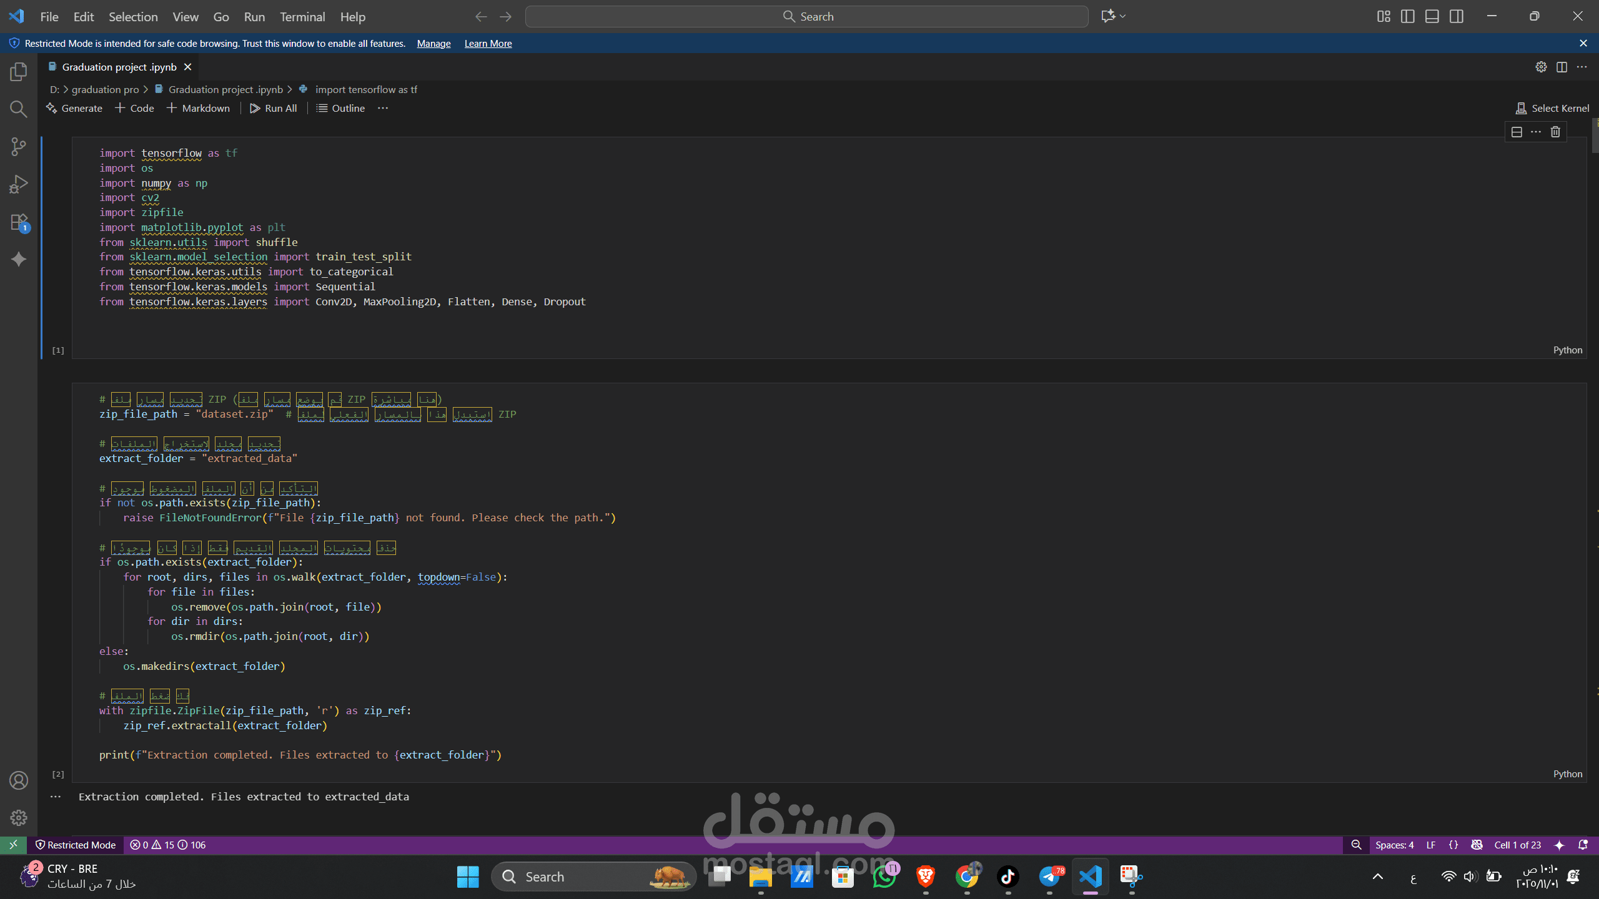The height and width of the screenshot is (899, 1599).
Task: Click Run All in the notebook toolbar
Action: click(x=274, y=108)
